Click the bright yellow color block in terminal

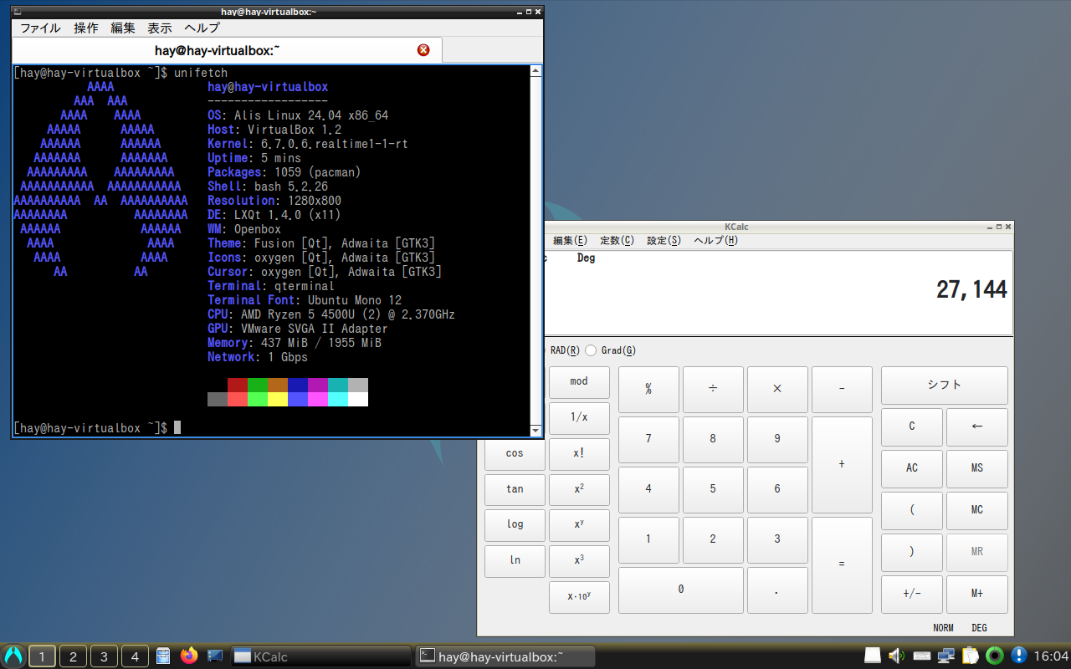tap(278, 400)
